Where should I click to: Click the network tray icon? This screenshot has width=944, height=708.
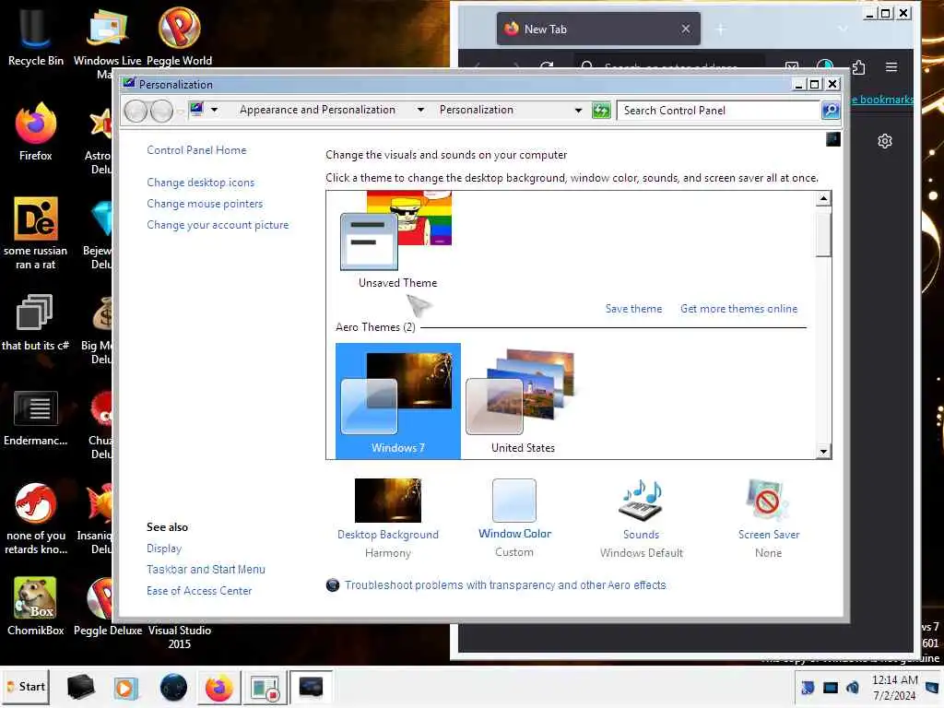[x=831, y=687]
